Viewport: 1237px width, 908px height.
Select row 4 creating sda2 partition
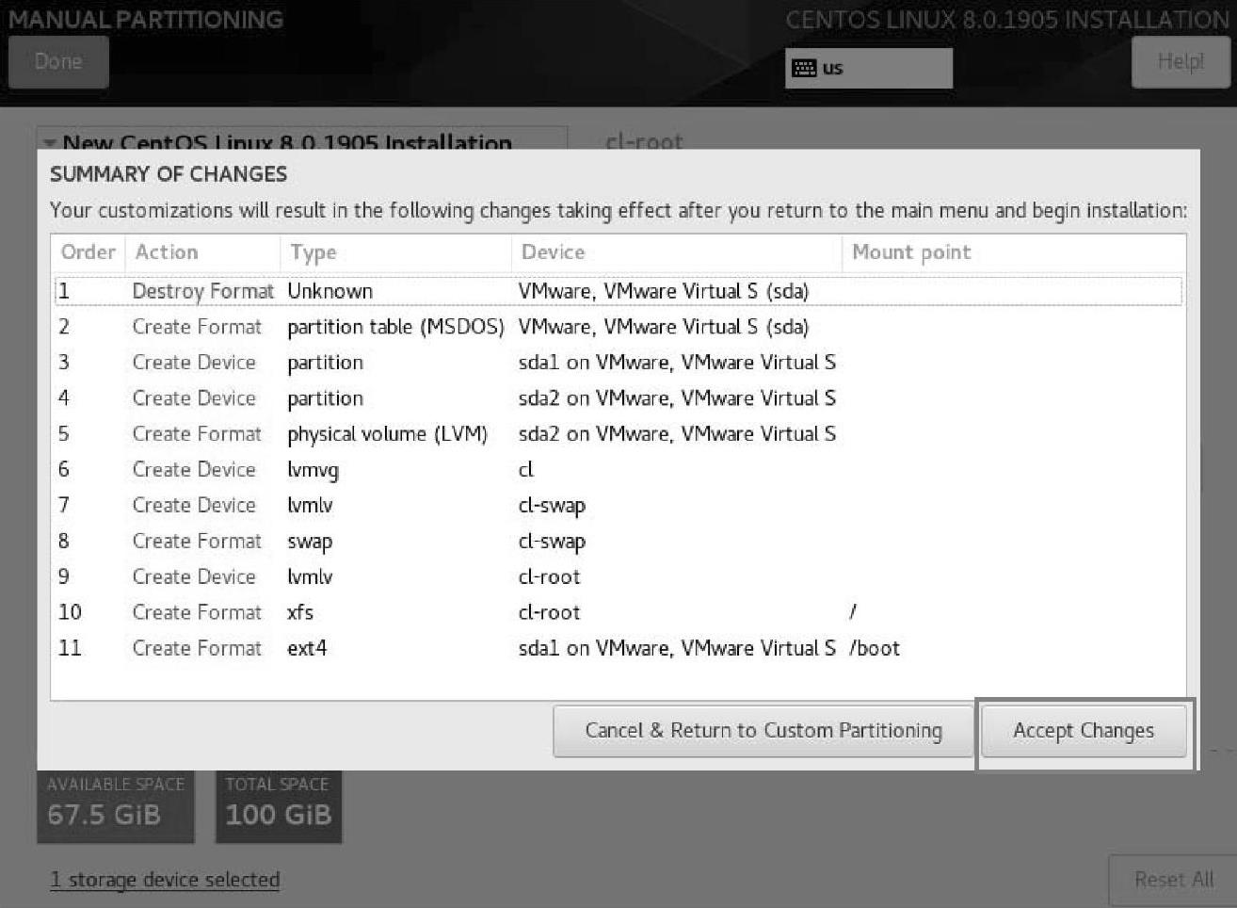[618, 398]
